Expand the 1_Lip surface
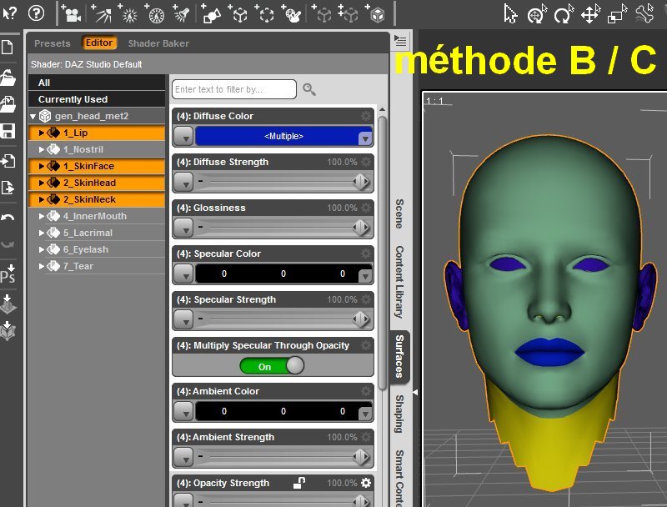 [x=41, y=133]
